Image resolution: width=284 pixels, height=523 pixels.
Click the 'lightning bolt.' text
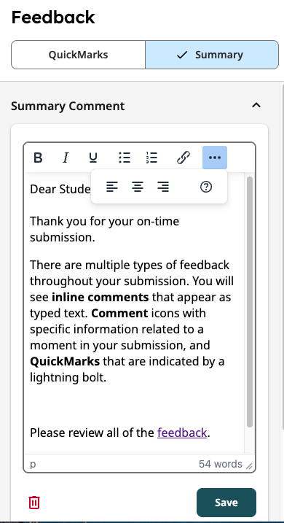pyautogui.click(x=68, y=377)
